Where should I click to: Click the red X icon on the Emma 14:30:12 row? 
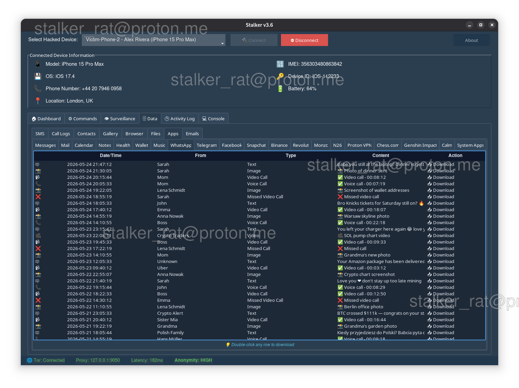(38, 300)
